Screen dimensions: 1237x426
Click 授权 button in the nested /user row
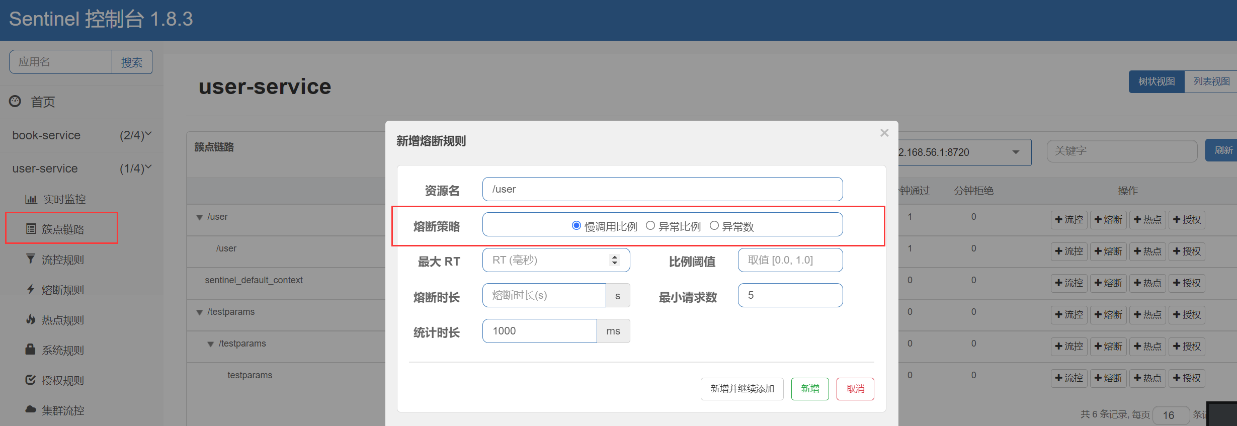[1187, 251]
